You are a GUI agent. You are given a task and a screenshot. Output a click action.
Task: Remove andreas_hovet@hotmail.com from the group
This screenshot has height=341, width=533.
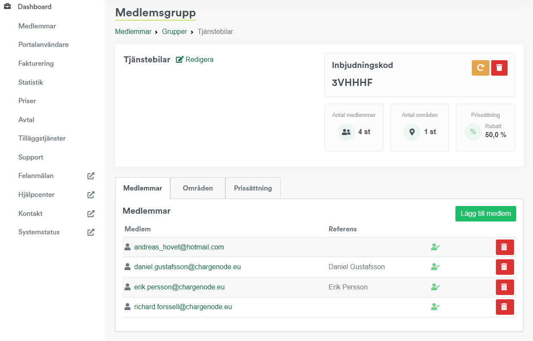(505, 247)
